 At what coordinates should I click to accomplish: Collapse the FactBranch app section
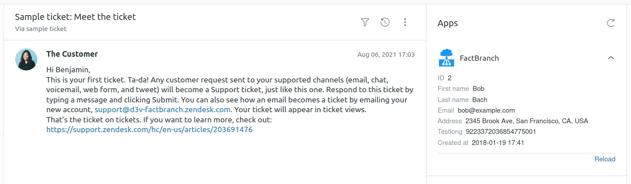tap(611, 58)
